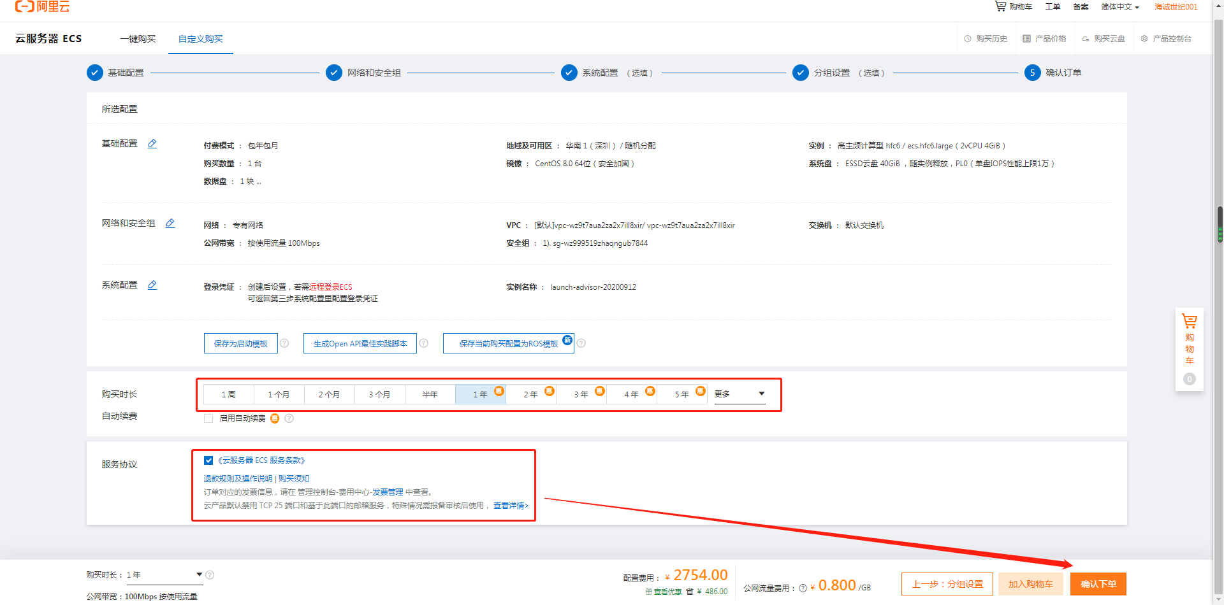
Task: Click help icon next to 生成Open API最佳实践脚本
Action: pos(424,343)
